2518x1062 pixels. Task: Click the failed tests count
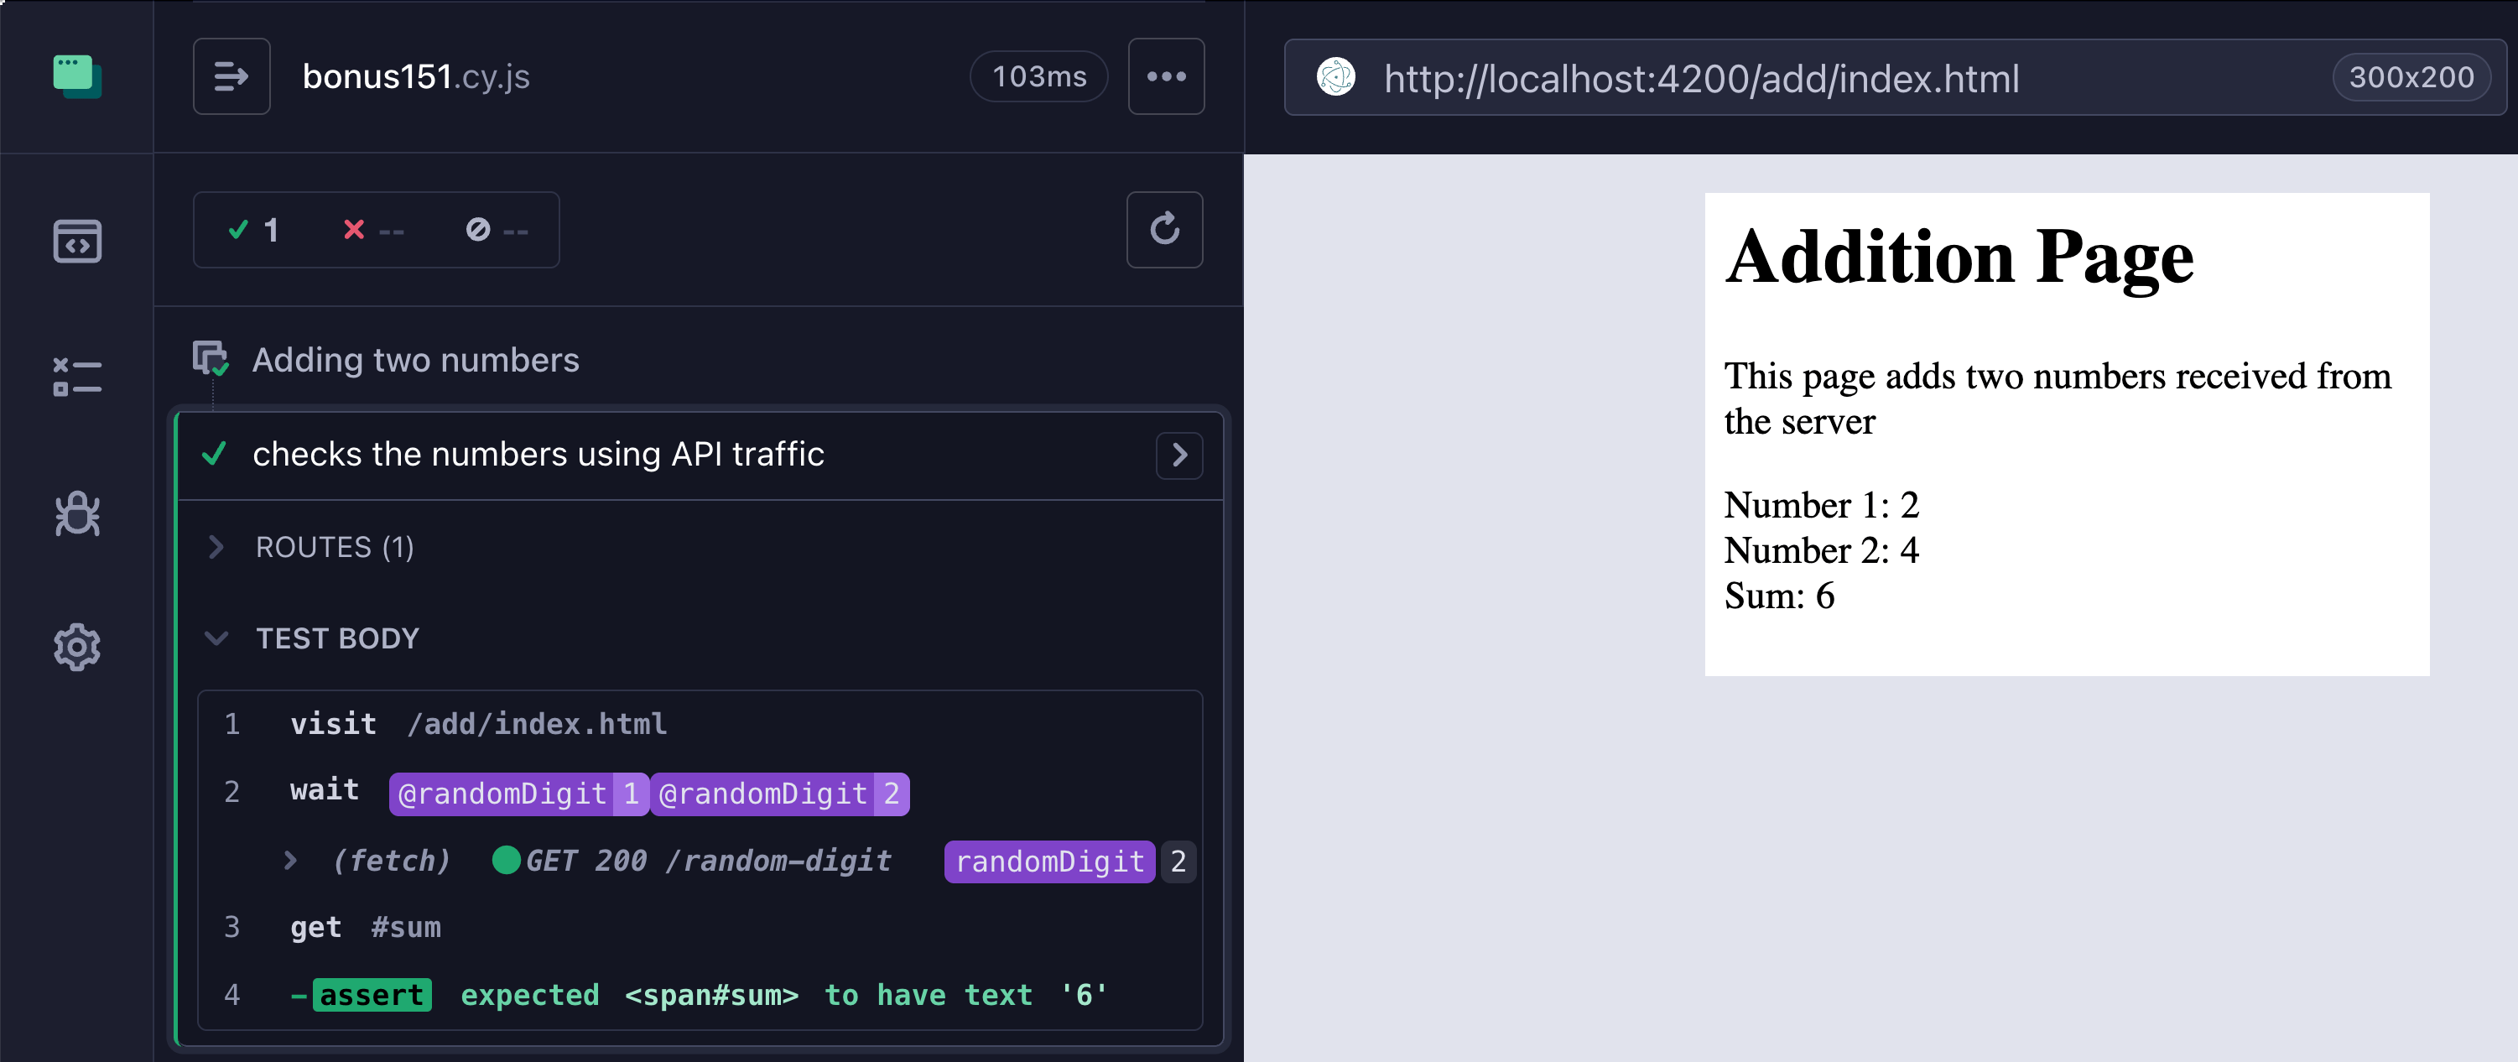click(372, 230)
